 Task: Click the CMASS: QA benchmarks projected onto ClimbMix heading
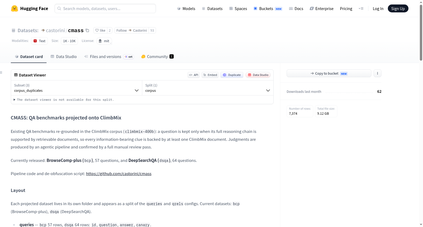pyautogui.click(x=66, y=118)
